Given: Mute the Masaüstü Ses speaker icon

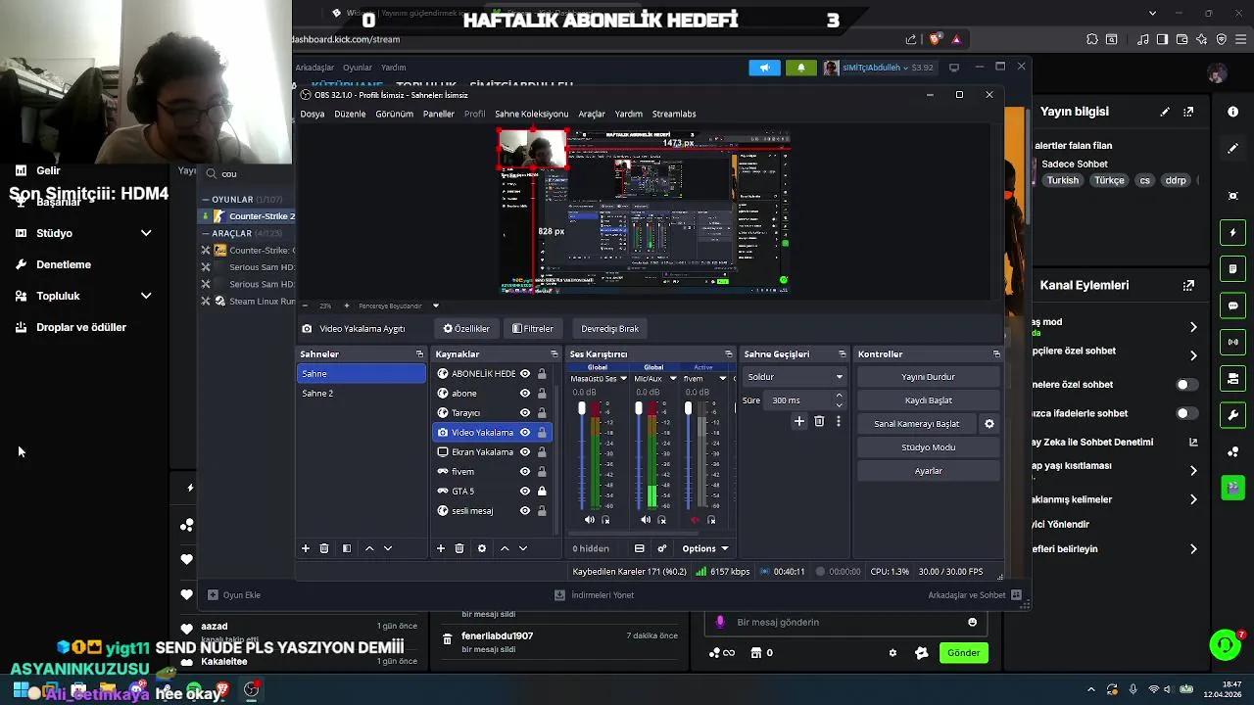Looking at the screenshot, I should [589, 520].
